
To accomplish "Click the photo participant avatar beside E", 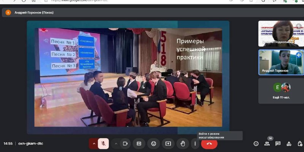I will 286,87.
